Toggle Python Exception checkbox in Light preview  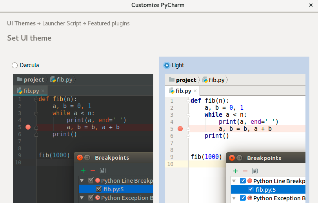click(x=243, y=198)
